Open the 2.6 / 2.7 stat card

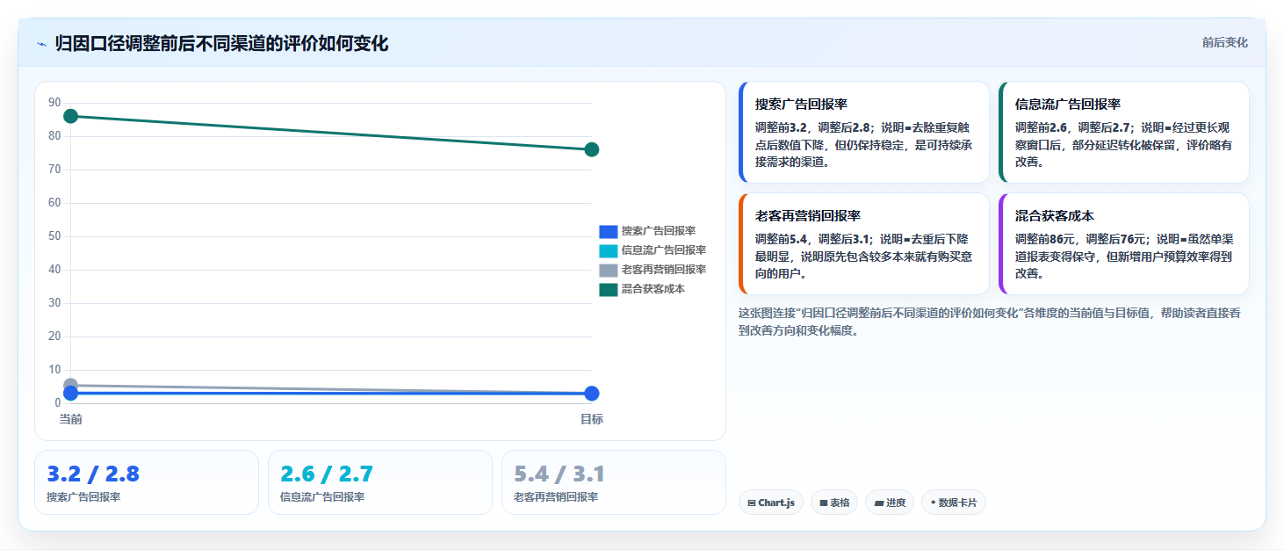[x=380, y=482]
